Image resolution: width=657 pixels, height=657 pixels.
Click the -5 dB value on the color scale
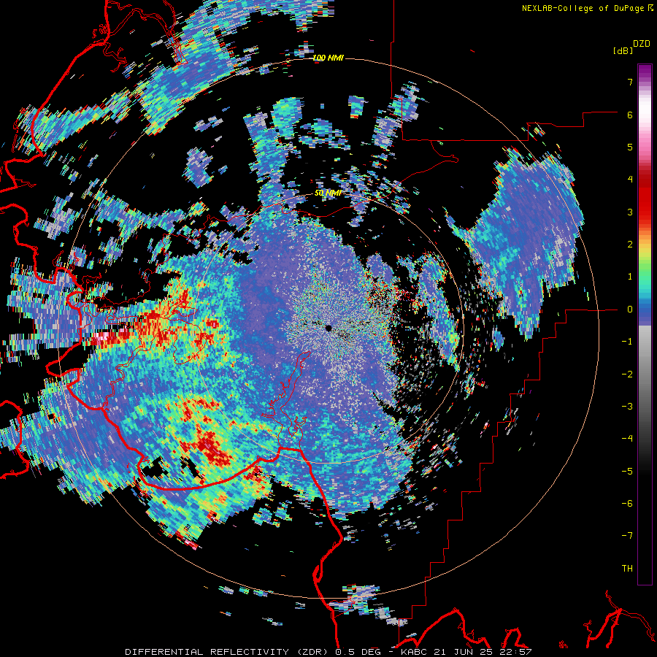pyautogui.click(x=627, y=472)
